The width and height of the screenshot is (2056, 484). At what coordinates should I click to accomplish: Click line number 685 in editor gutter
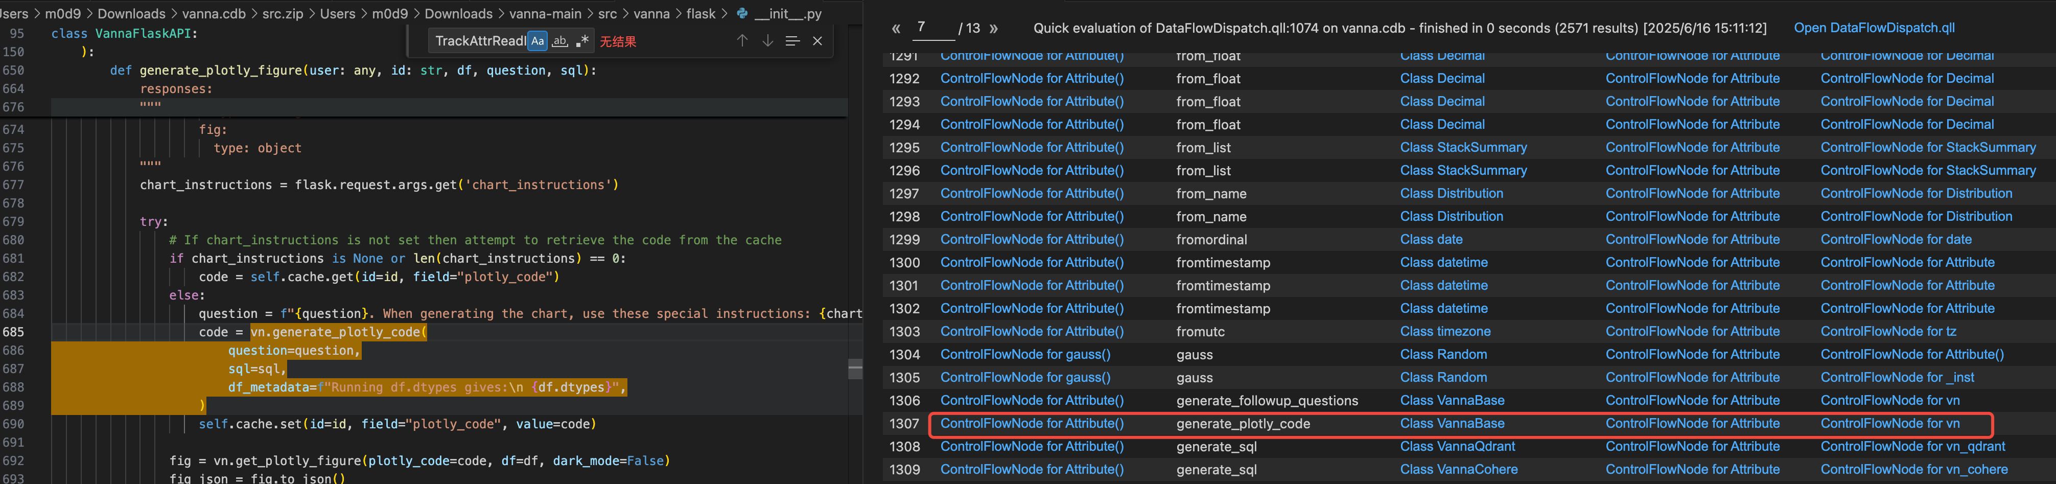click(13, 332)
